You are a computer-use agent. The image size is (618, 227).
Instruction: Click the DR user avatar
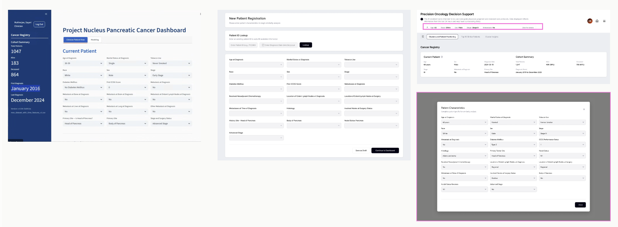pyautogui.click(x=590, y=21)
